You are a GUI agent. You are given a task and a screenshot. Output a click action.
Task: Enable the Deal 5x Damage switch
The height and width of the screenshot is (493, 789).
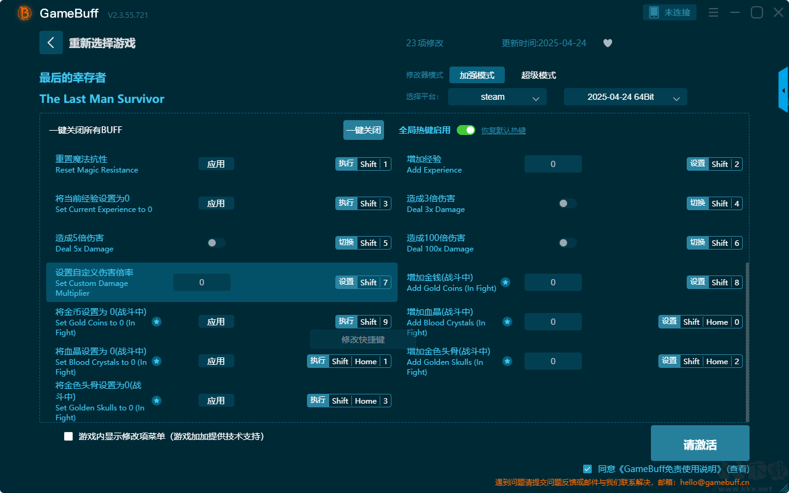[216, 243]
